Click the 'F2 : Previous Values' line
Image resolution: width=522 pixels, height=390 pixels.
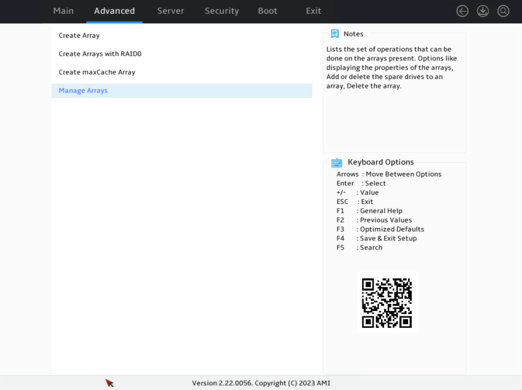tap(374, 220)
